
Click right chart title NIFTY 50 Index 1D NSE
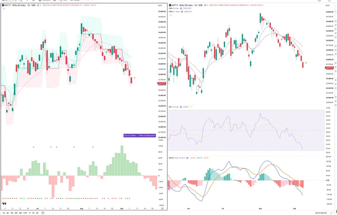point(187,5)
